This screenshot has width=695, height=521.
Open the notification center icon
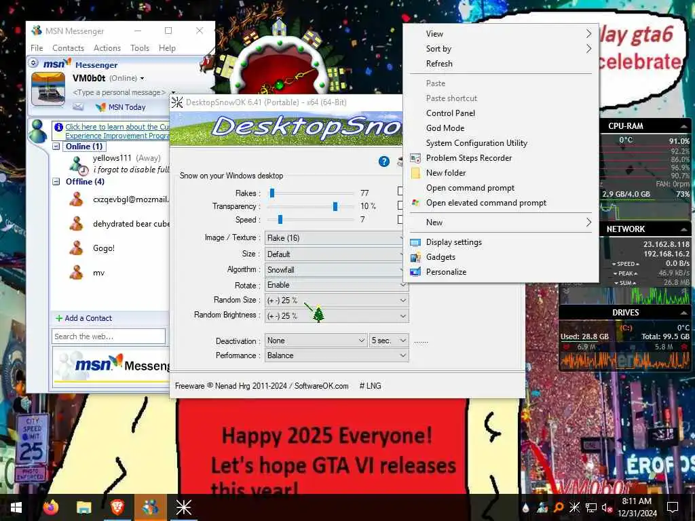click(x=673, y=507)
